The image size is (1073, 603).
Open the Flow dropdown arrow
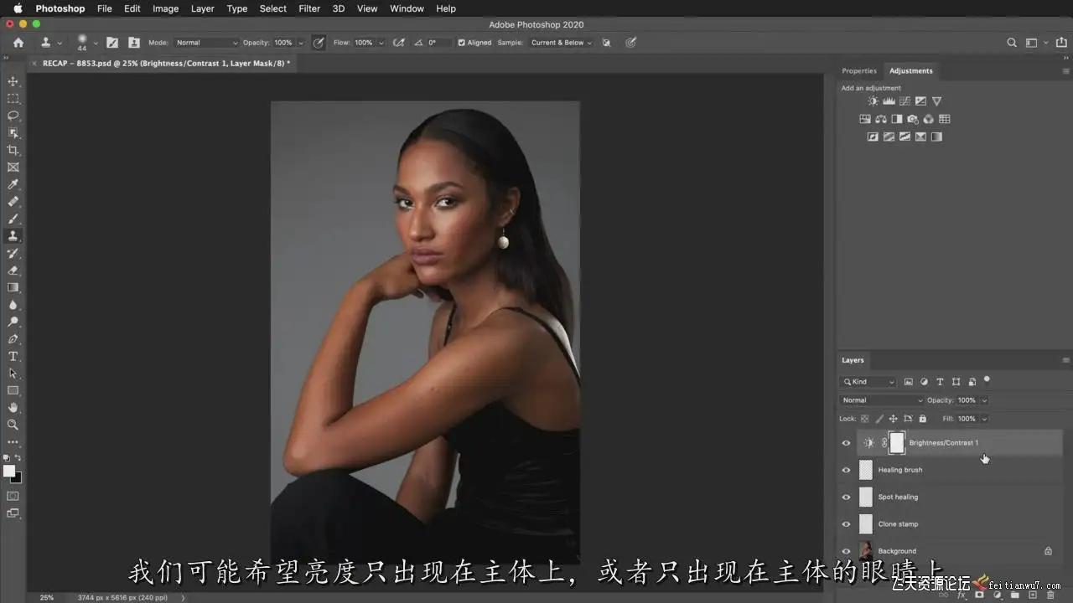click(381, 43)
